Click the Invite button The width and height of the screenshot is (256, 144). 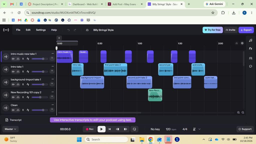(230, 30)
